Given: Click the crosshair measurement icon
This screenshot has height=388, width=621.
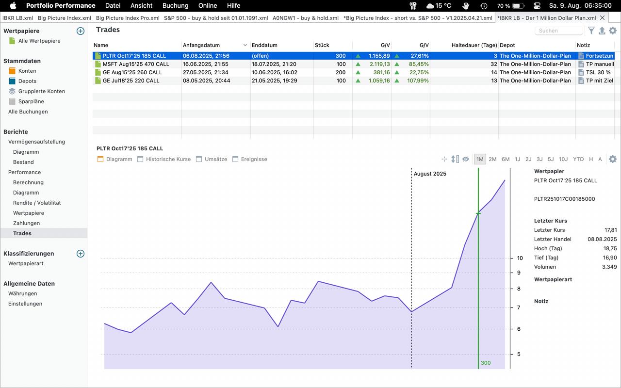Looking at the screenshot, I should 444,159.
